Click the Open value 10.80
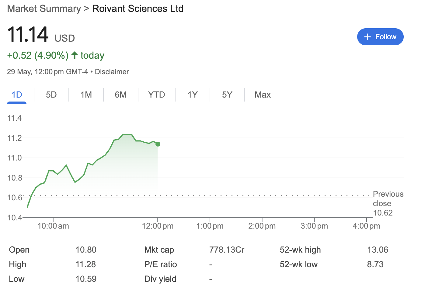This screenshot has height=290, width=432. pyautogui.click(x=86, y=250)
